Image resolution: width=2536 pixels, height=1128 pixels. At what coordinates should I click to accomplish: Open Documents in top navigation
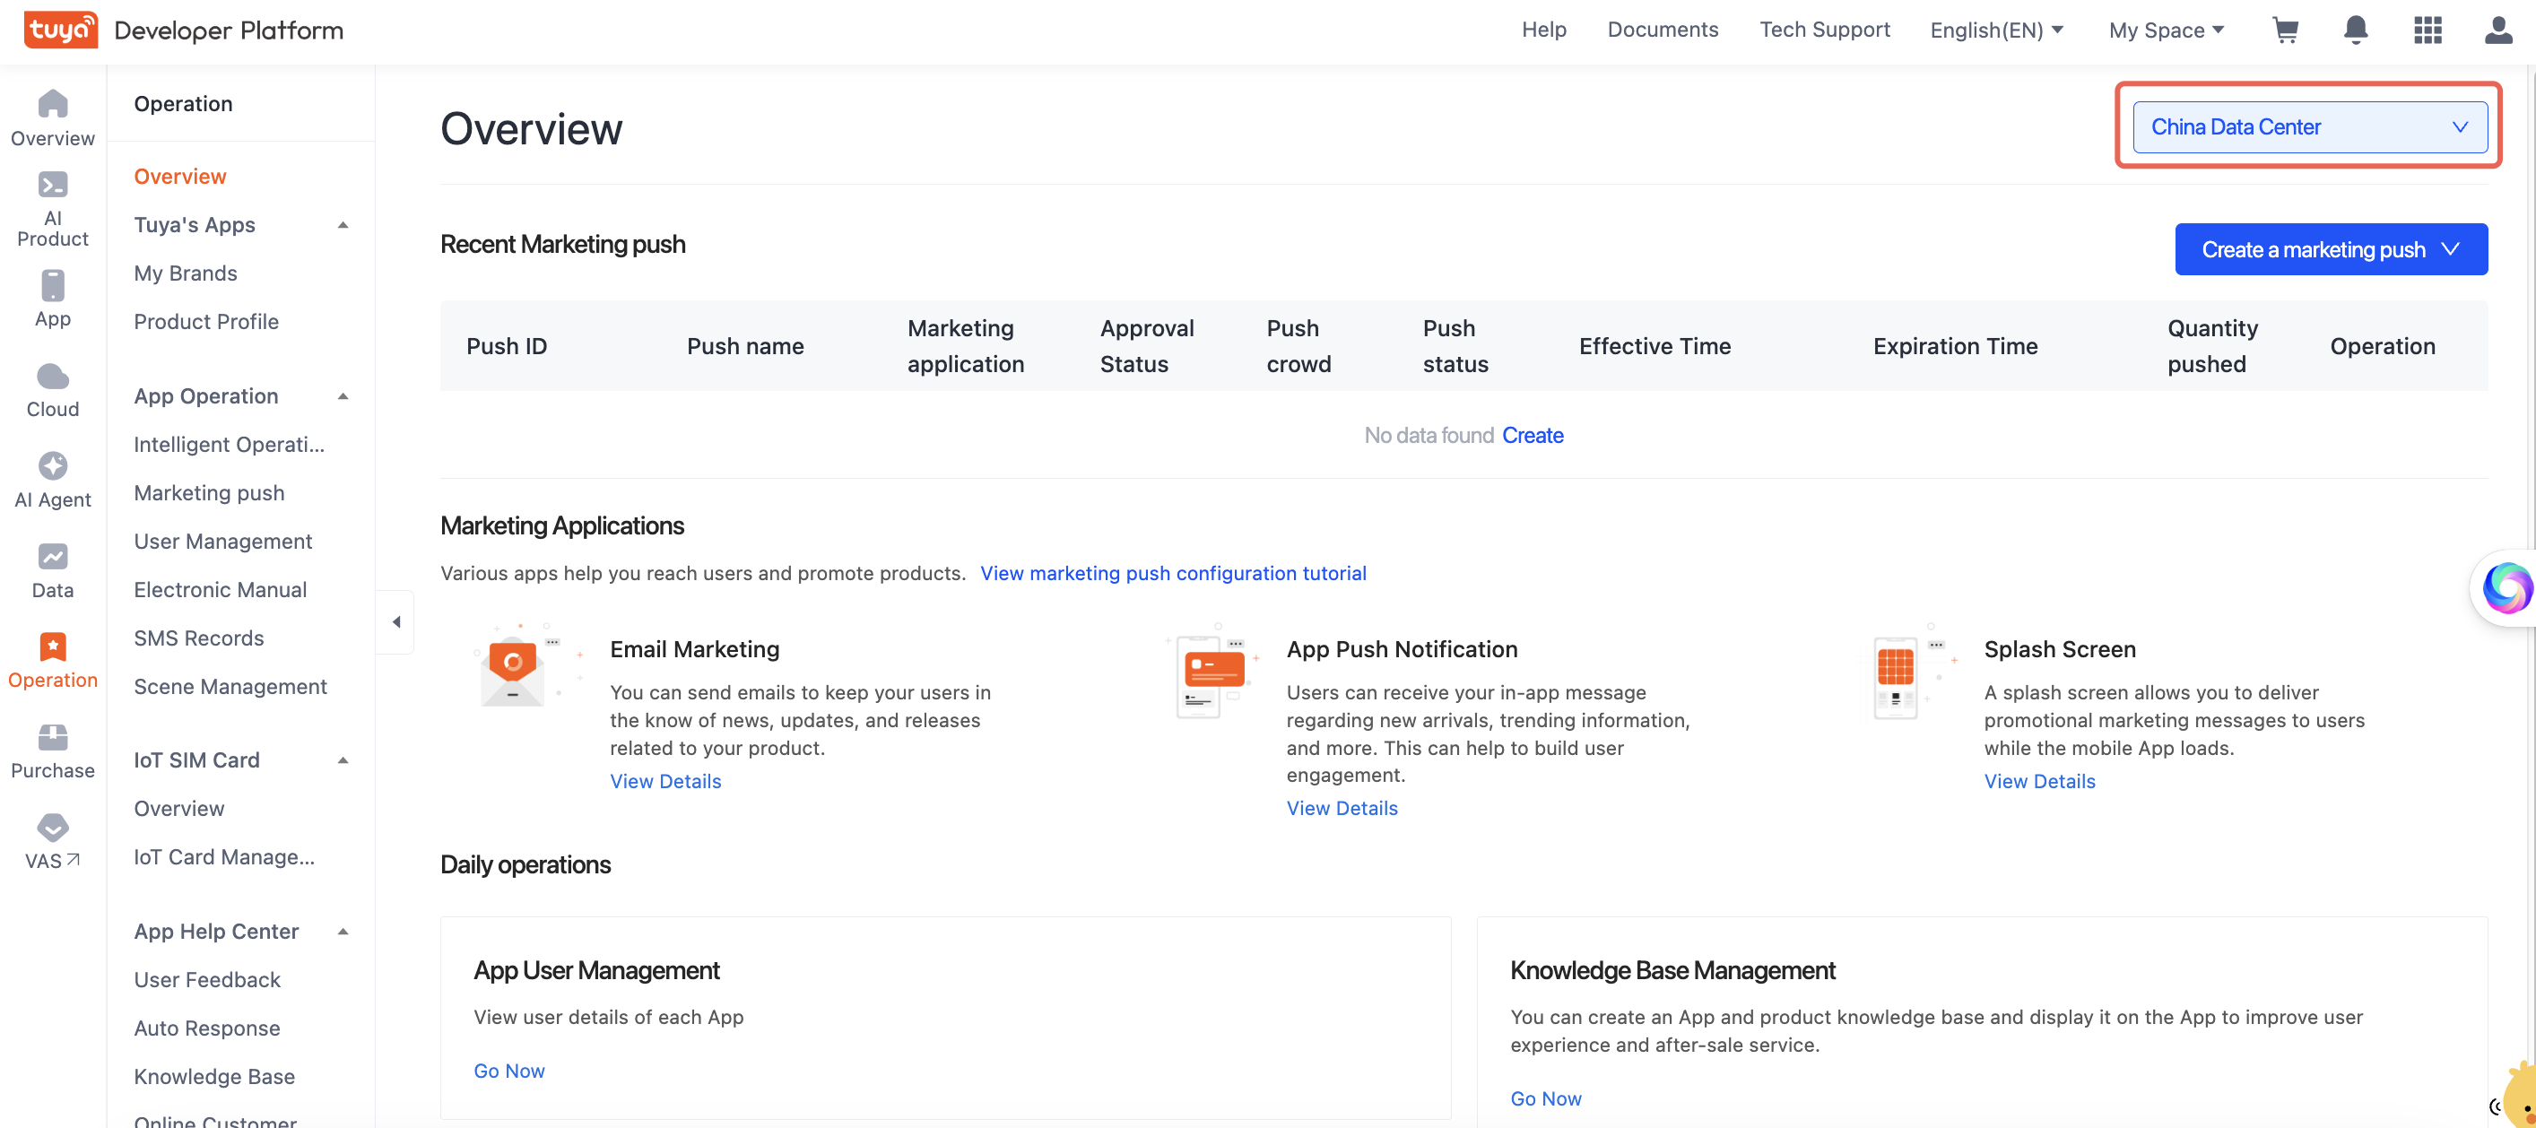[x=1663, y=30]
